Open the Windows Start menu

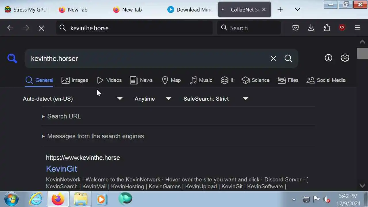[x=11, y=199]
